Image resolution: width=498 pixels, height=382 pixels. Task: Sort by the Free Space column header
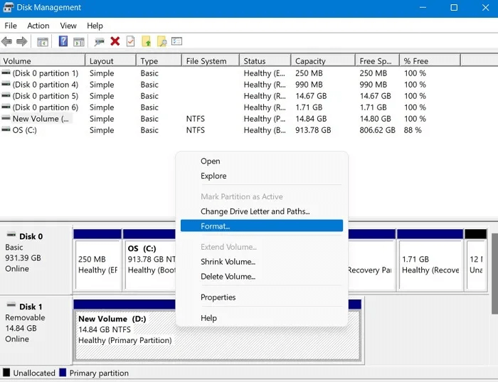pyautogui.click(x=377, y=61)
